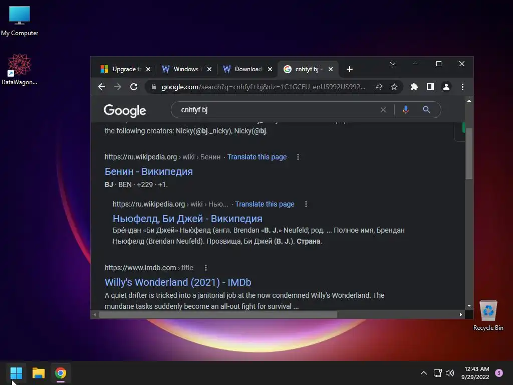The width and height of the screenshot is (513, 385).
Task: Switch to the Download tab
Action: click(247, 69)
